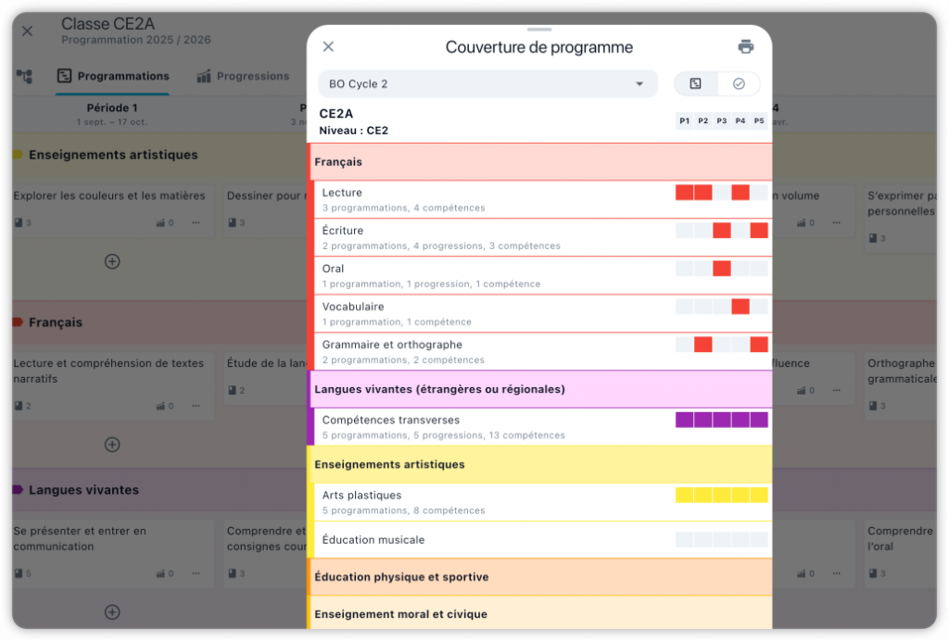Print the program coverage report
The image size is (949, 641).
746,46
